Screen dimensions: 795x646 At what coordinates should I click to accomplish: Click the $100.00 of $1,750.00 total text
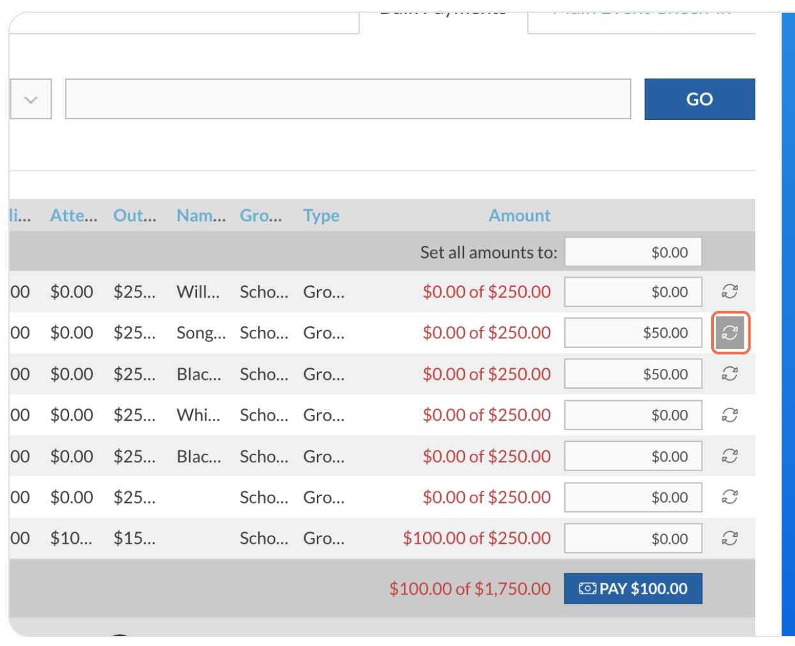click(470, 589)
